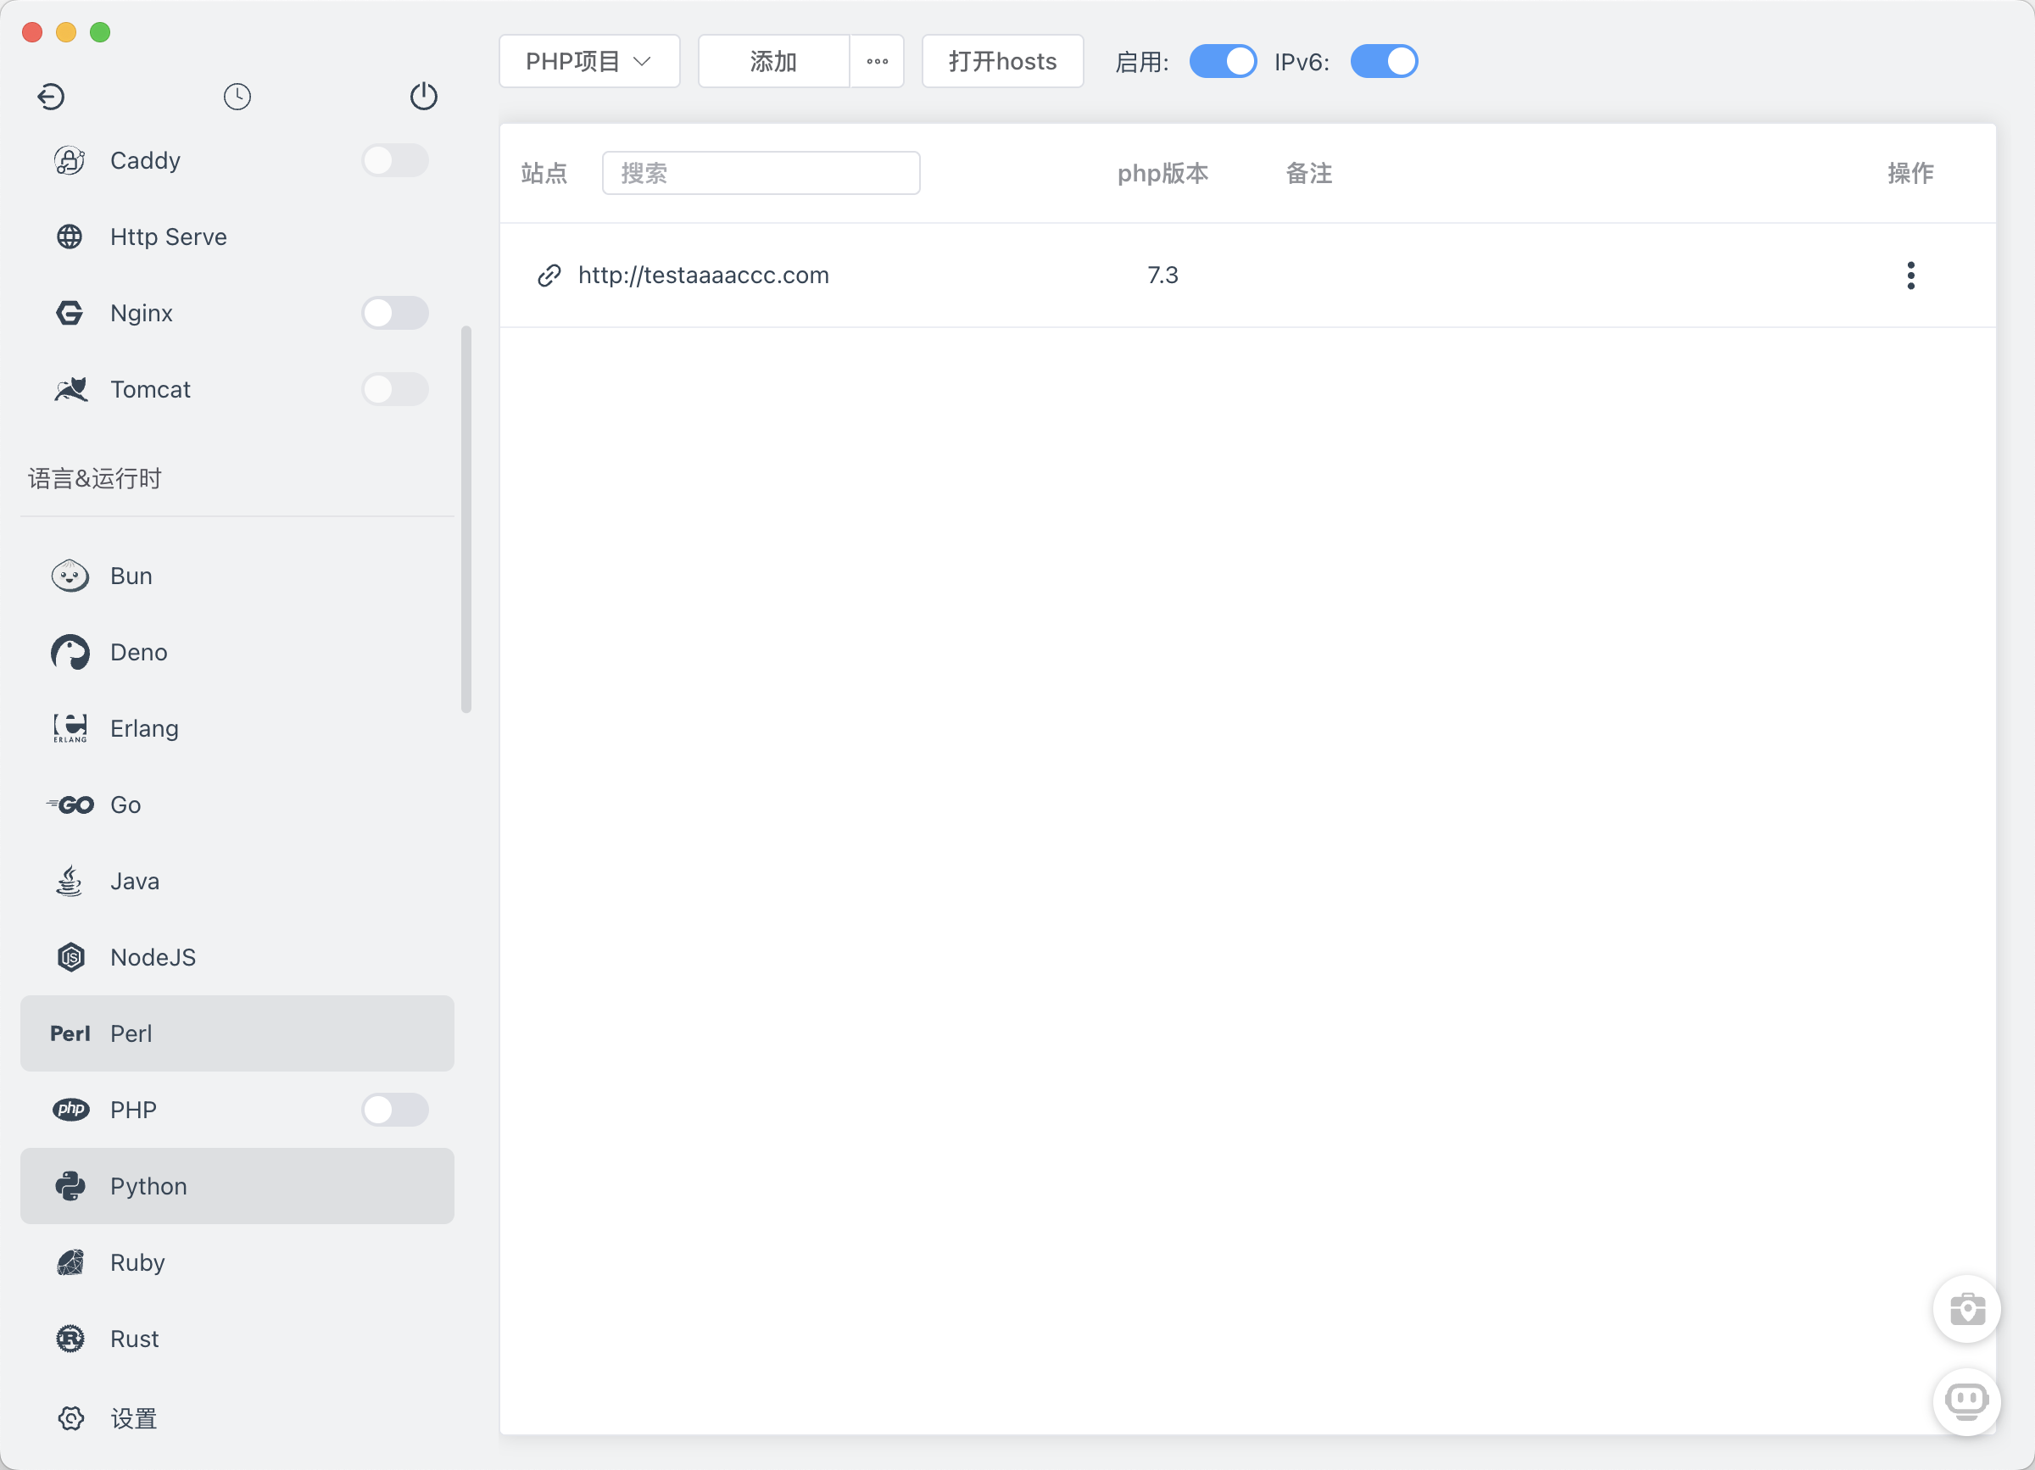The width and height of the screenshot is (2035, 1470).
Task: Open the robot assistant icon
Action: 1966,1401
